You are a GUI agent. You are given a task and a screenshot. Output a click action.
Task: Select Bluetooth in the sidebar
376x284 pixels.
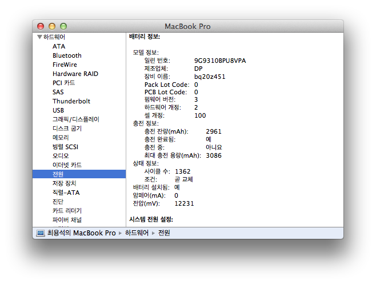click(67, 55)
